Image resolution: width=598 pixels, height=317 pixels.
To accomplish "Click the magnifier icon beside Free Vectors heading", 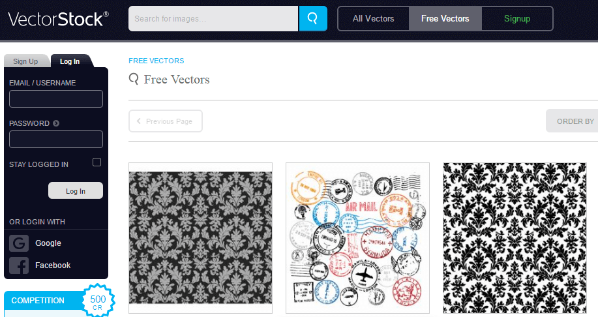I will pyautogui.click(x=134, y=80).
